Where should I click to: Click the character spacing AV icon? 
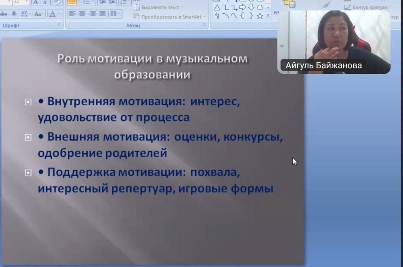(x=24, y=14)
